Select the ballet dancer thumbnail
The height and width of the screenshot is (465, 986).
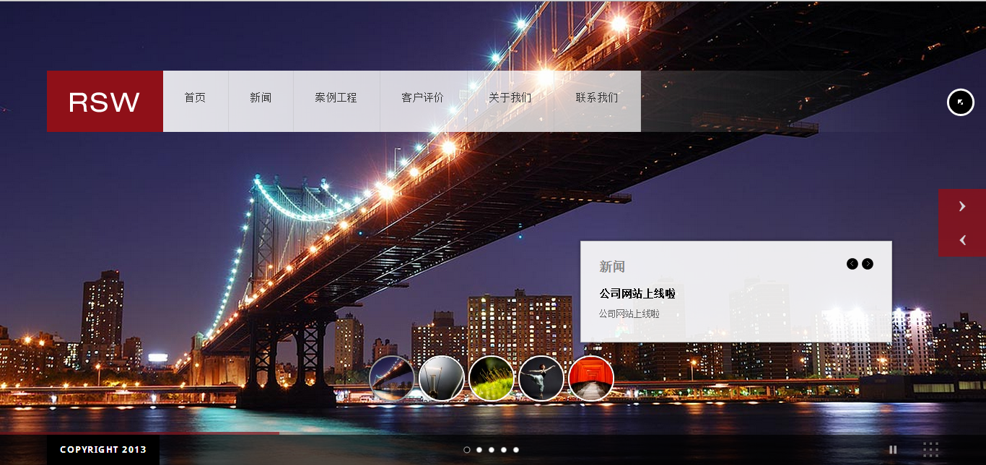(x=541, y=378)
